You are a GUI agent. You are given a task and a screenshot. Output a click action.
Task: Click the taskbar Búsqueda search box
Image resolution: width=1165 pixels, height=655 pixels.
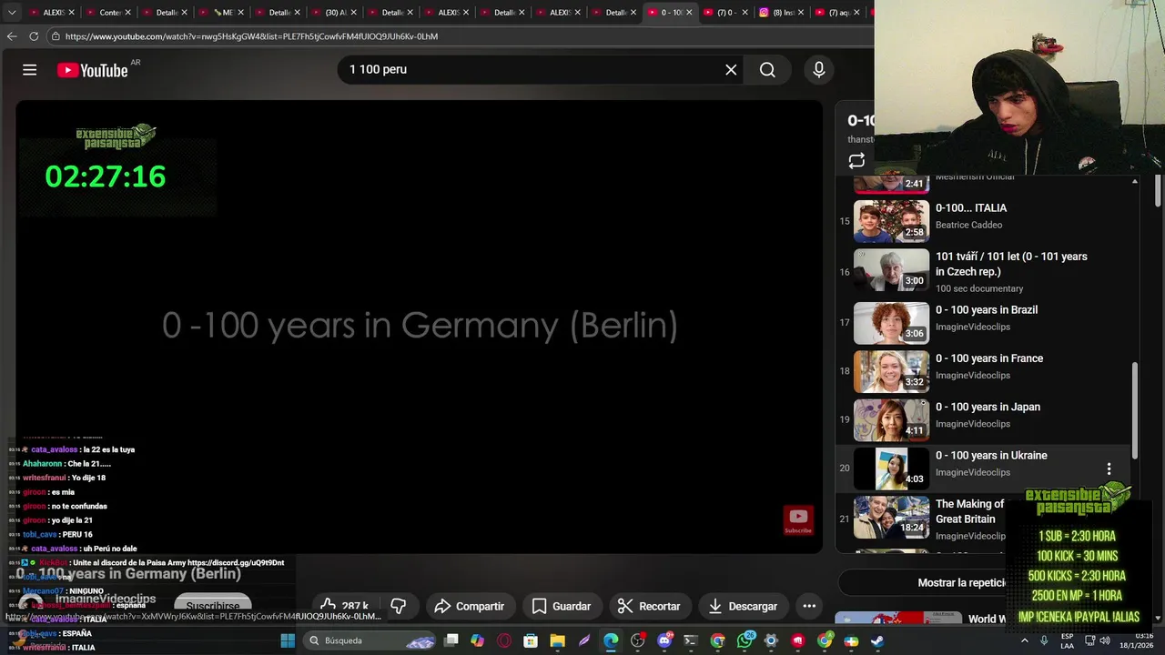[371, 640]
